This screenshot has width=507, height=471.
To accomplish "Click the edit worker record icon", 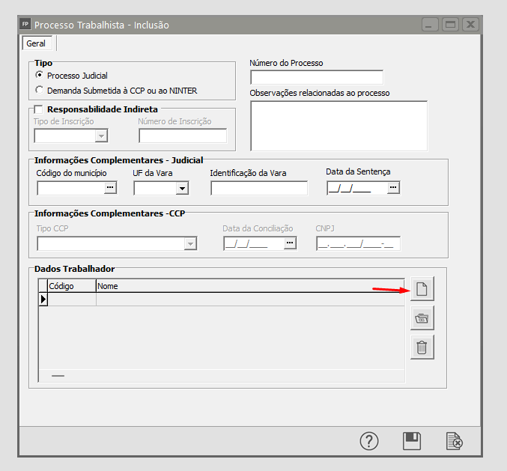I will 422,318.
